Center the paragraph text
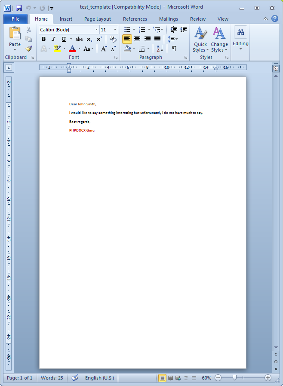 137,39
